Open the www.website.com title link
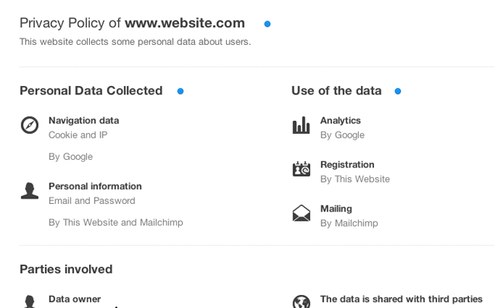The image size is (495, 308). (x=185, y=23)
